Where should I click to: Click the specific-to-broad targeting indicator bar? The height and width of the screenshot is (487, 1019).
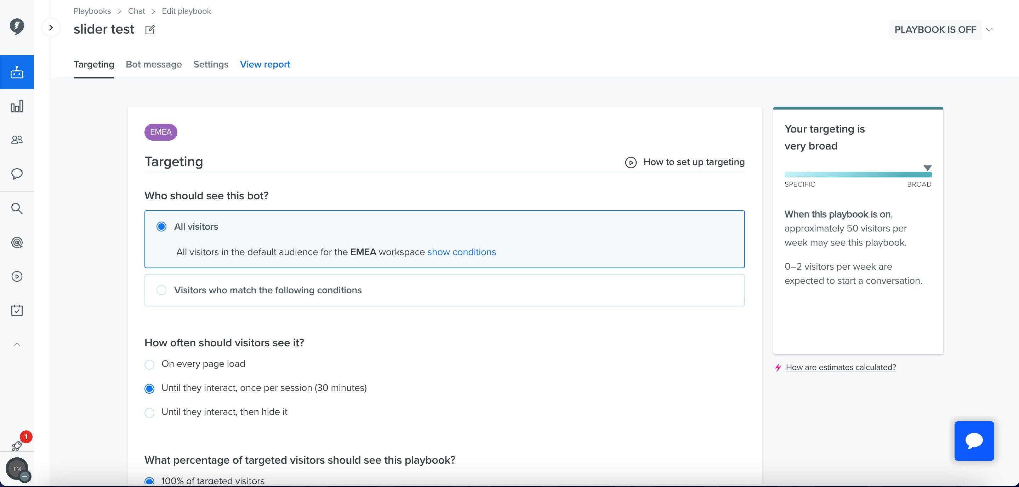pyautogui.click(x=858, y=175)
